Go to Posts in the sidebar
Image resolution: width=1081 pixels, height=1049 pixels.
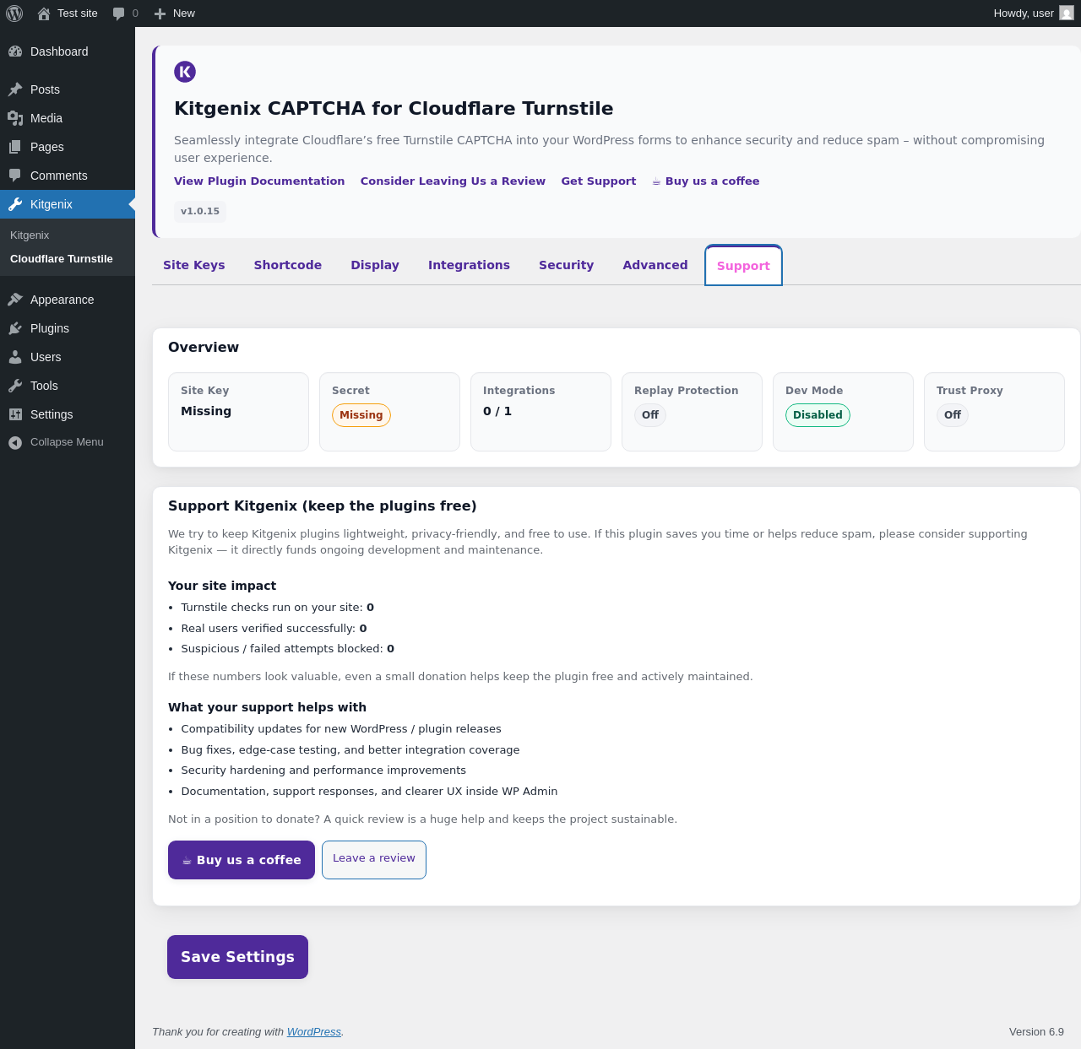68,89
